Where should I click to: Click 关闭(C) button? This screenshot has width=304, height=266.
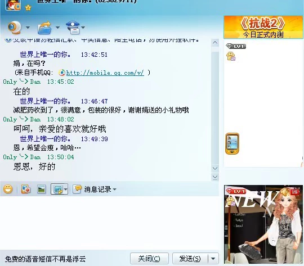[149, 259]
